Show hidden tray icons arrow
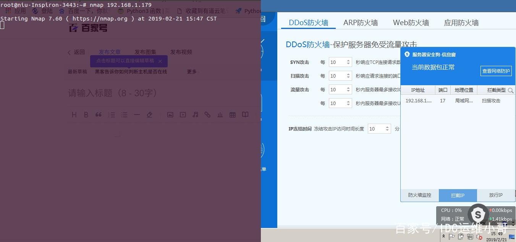This screenshot has width=516, height=242. pyautogui.click(x=443, y=237)
